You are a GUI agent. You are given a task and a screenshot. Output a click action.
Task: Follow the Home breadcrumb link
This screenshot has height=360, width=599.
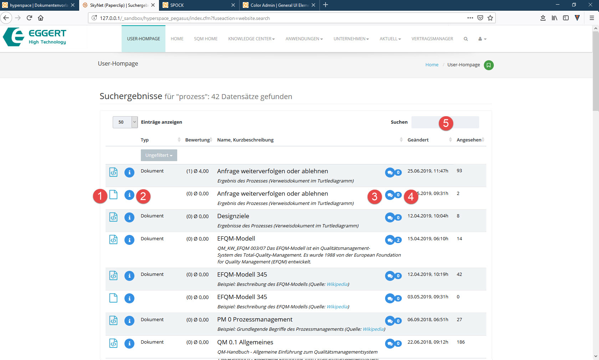(x=432, y=65)
